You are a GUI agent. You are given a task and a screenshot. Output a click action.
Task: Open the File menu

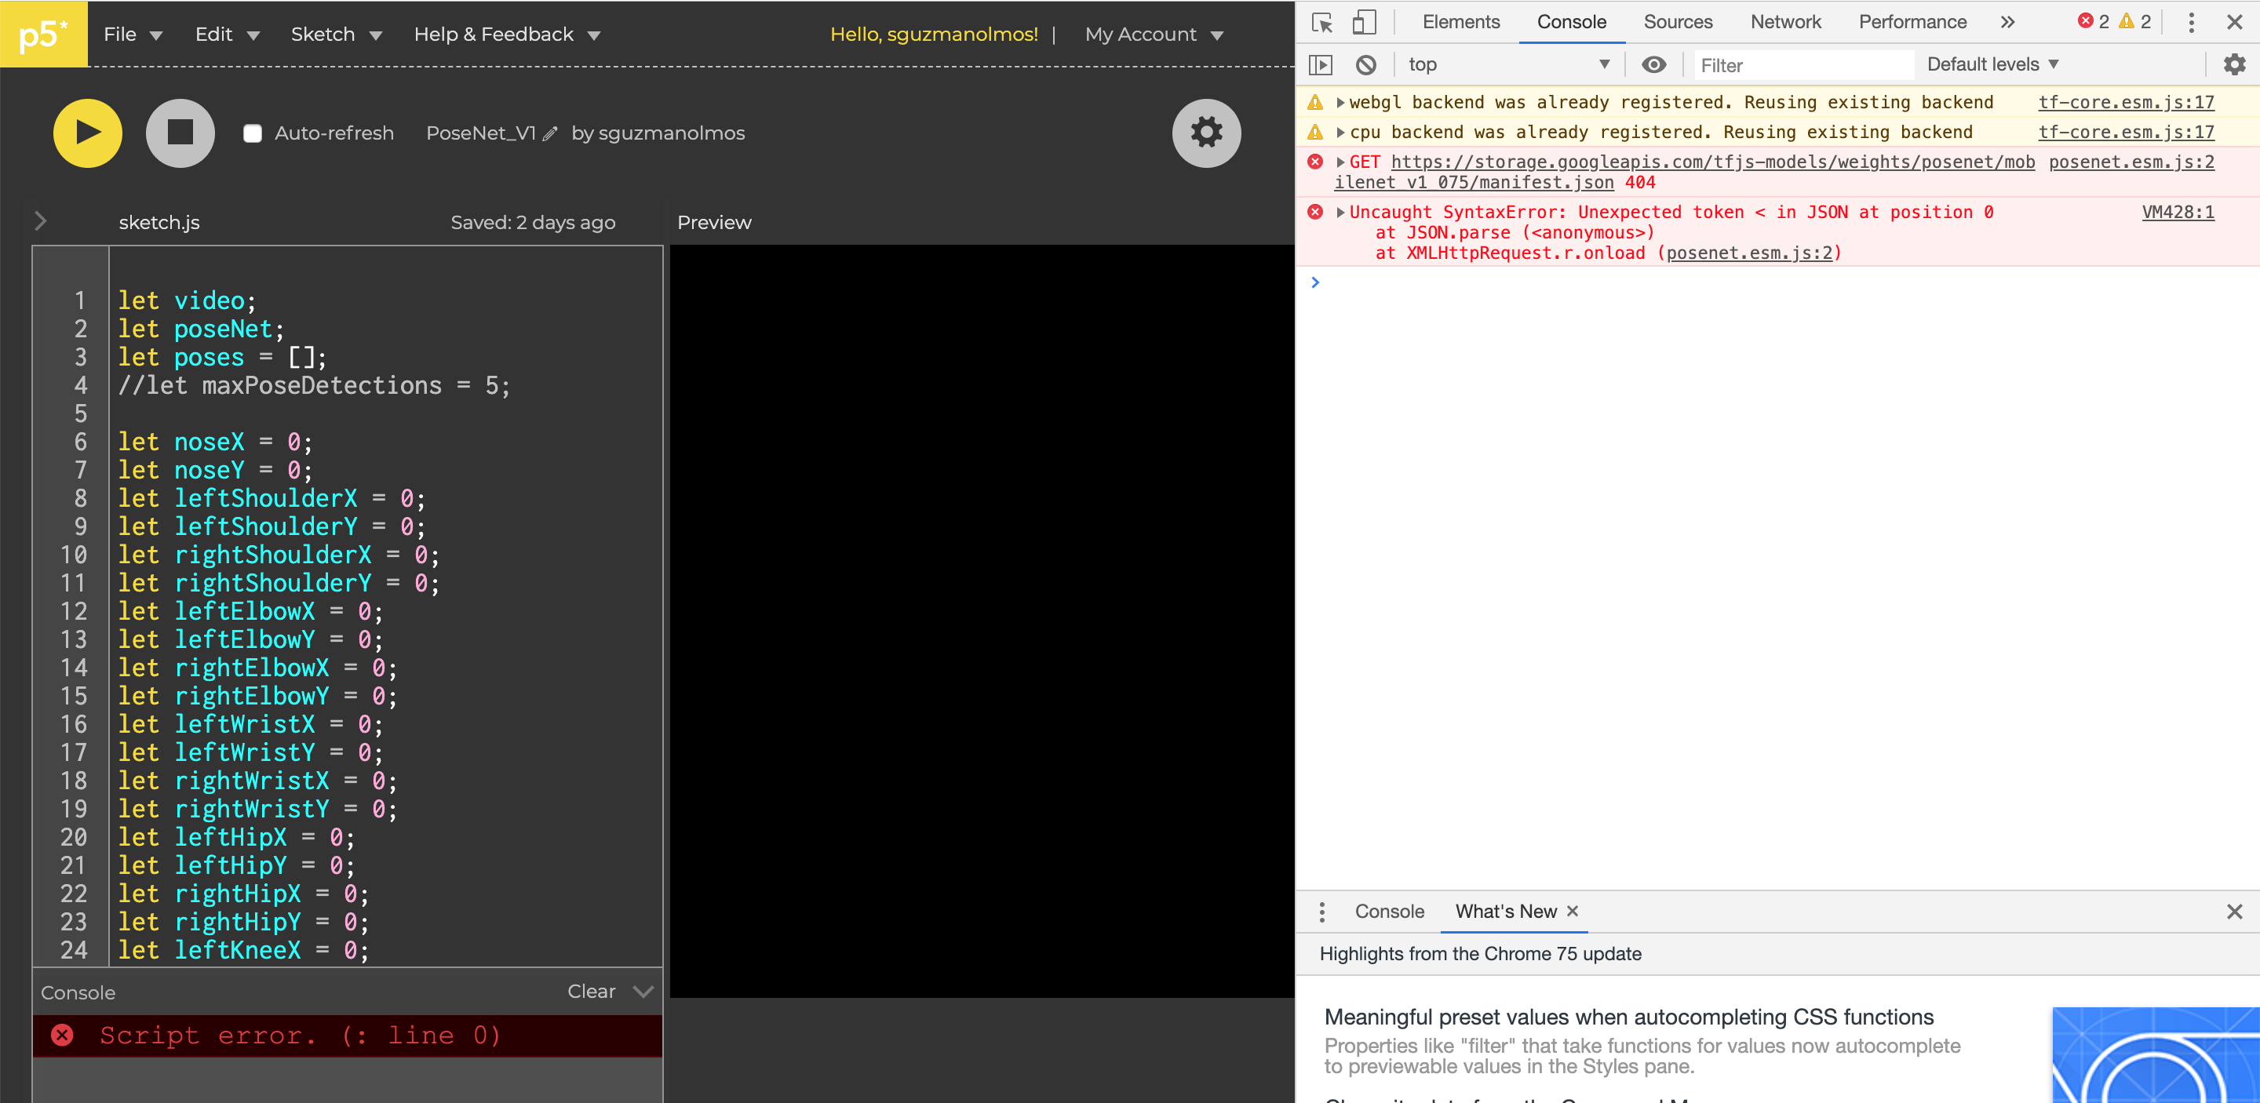133,35
